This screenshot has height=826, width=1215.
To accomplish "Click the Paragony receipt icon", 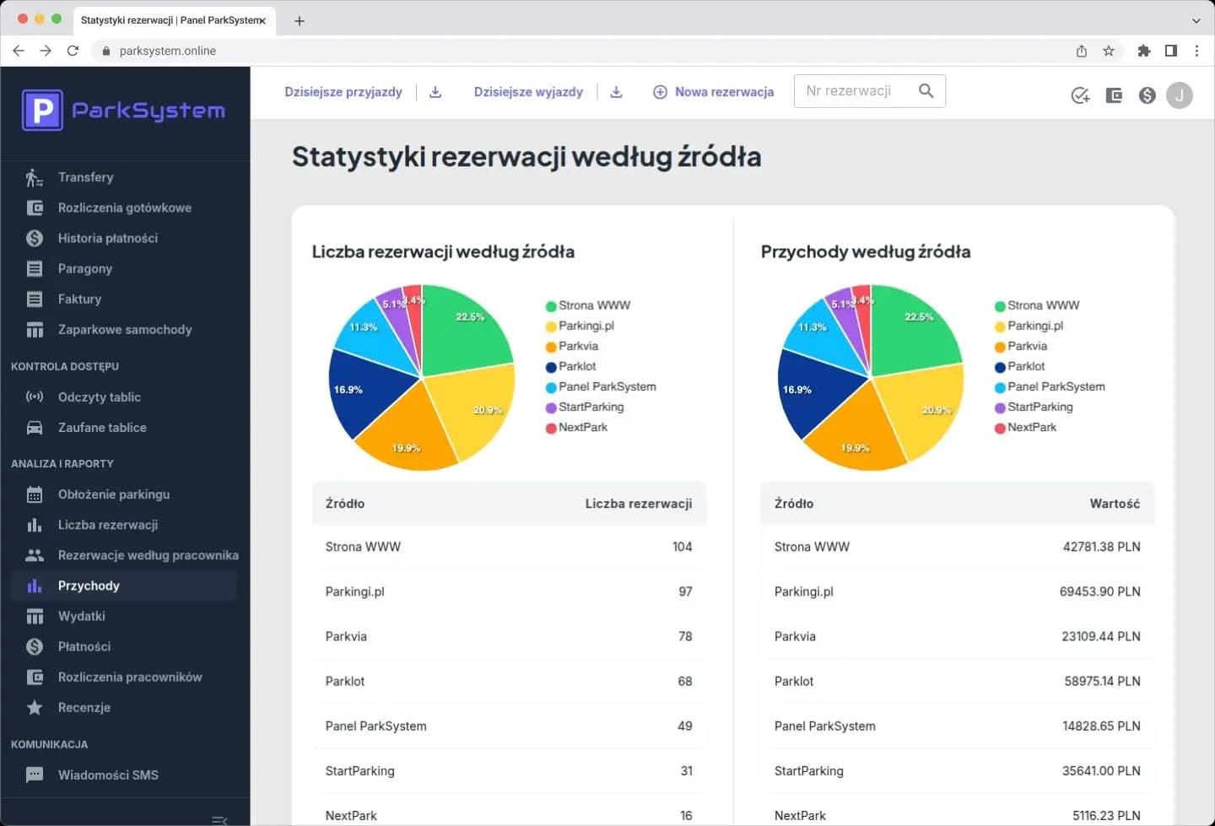I will click(35, 268).
